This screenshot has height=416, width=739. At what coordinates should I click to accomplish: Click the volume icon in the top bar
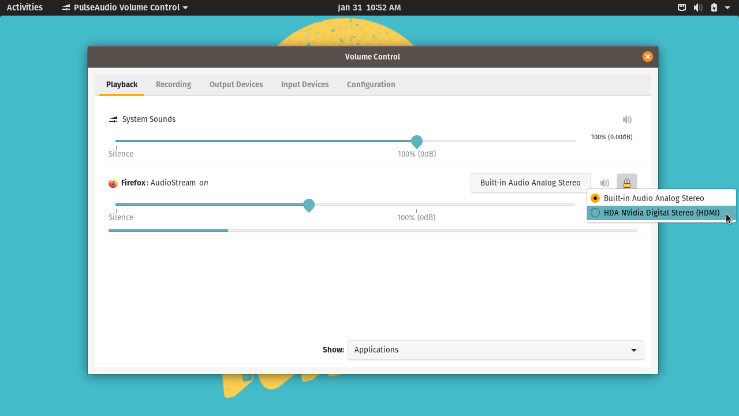pyautogui.click(x=697, y=8)
